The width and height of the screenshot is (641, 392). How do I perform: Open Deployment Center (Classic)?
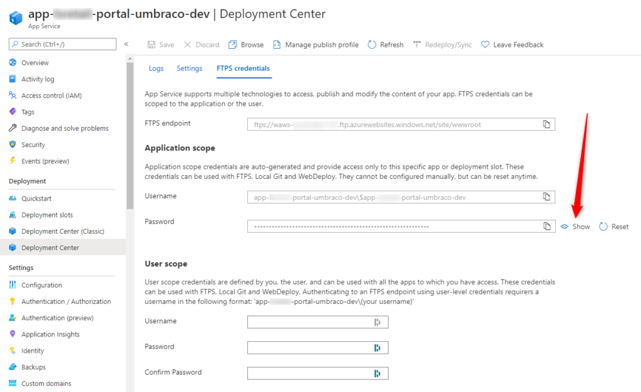[x=60, y=231]
